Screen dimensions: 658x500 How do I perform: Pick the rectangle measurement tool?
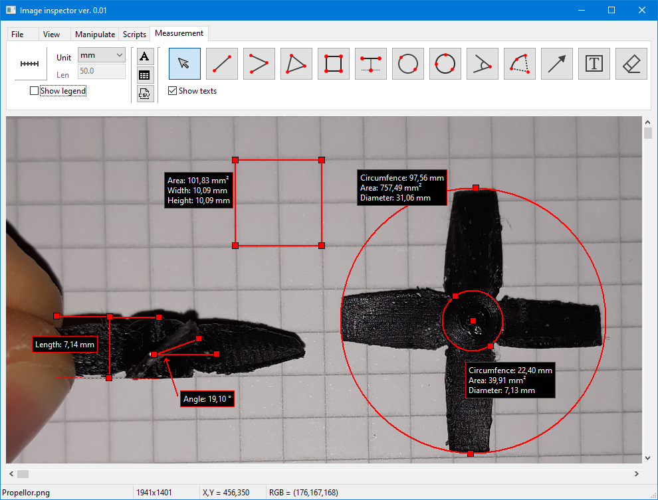point(334,64)
